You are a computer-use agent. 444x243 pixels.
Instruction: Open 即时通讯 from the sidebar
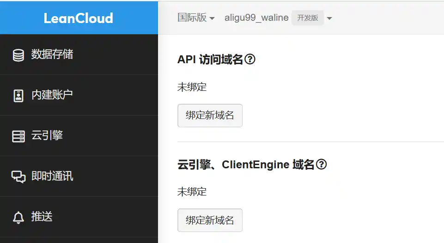52,177
